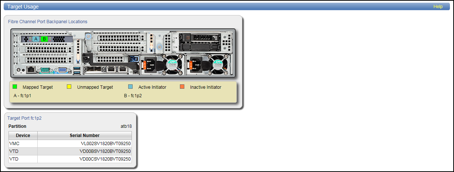This screenshot has width=454, height=172.
Task: Click the Device column header
Action: (23, 136)
